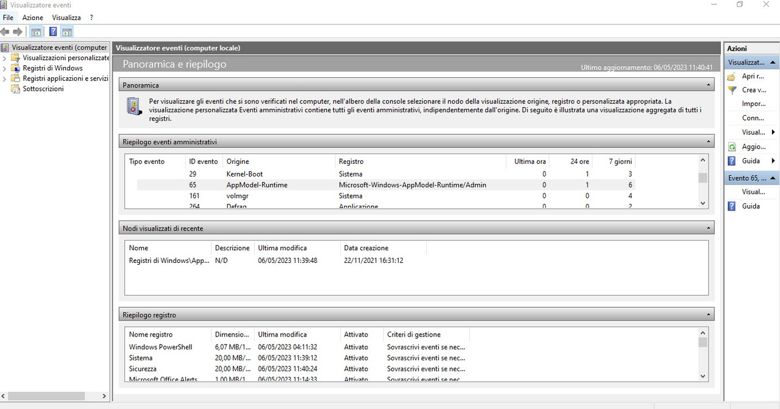Click the help icon under the Evento 65 section
780x409 pixels.
pos(732,206)
